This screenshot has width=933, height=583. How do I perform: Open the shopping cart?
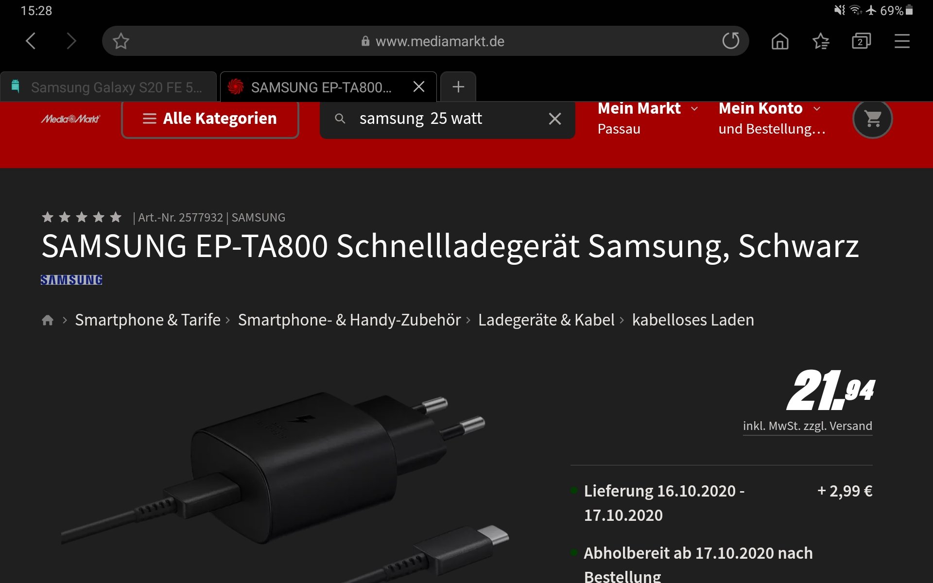click(x=873, y=119)
